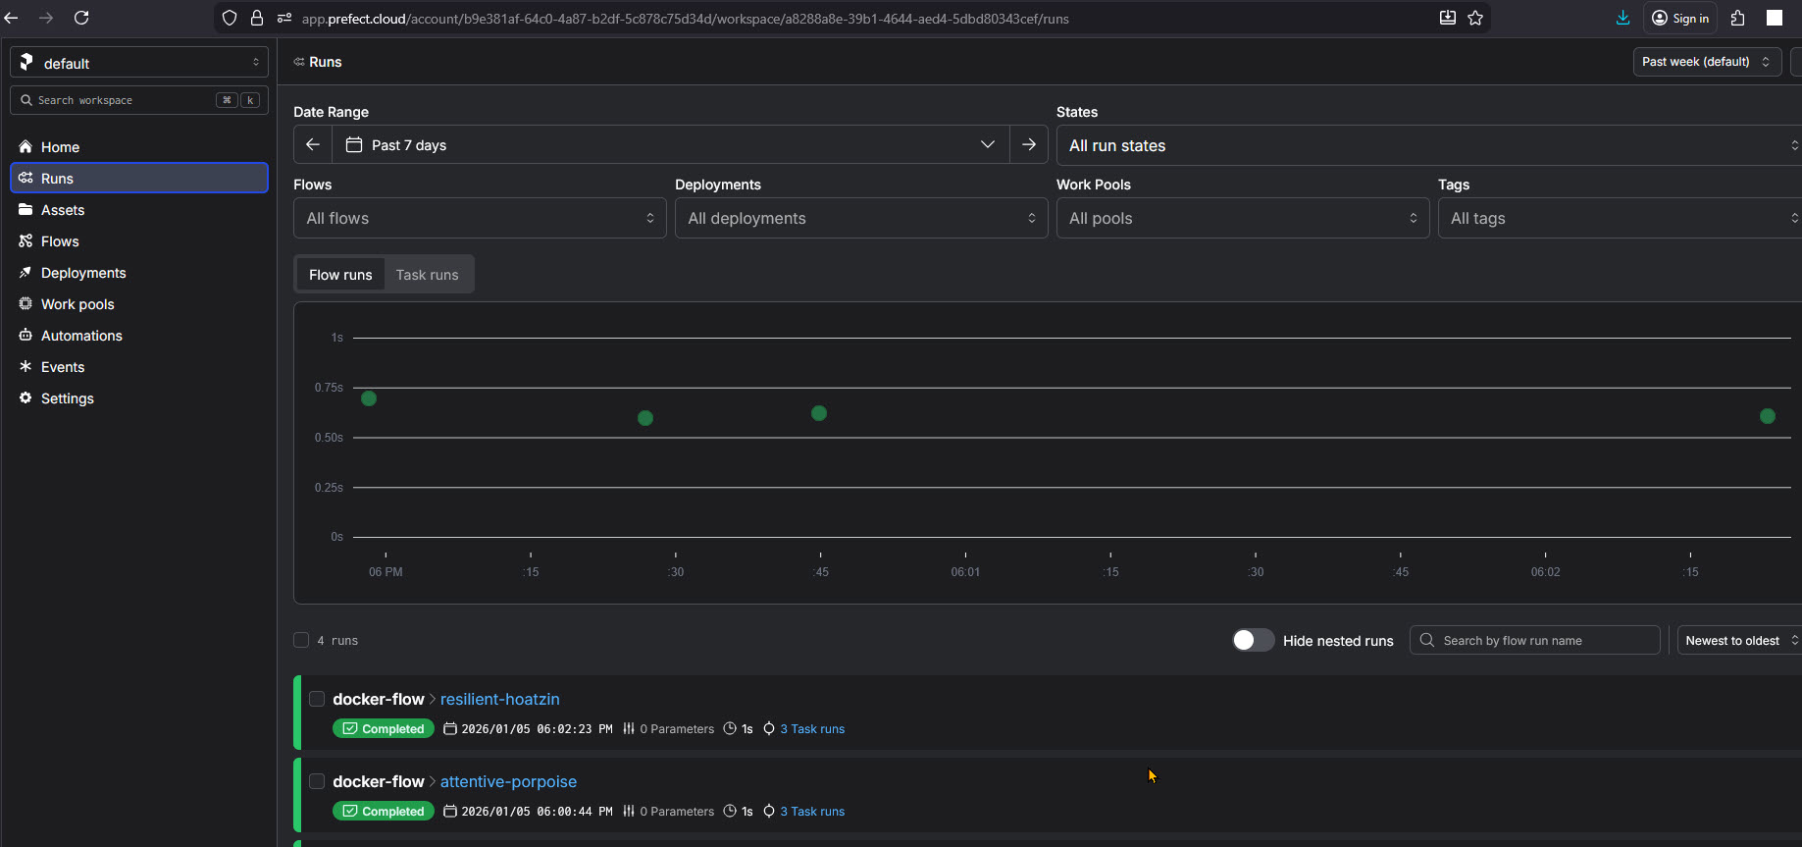This screenshot has width=1802, height=847.
Task: Open Assets via its folder icon
Action: [x=26, y=210]
